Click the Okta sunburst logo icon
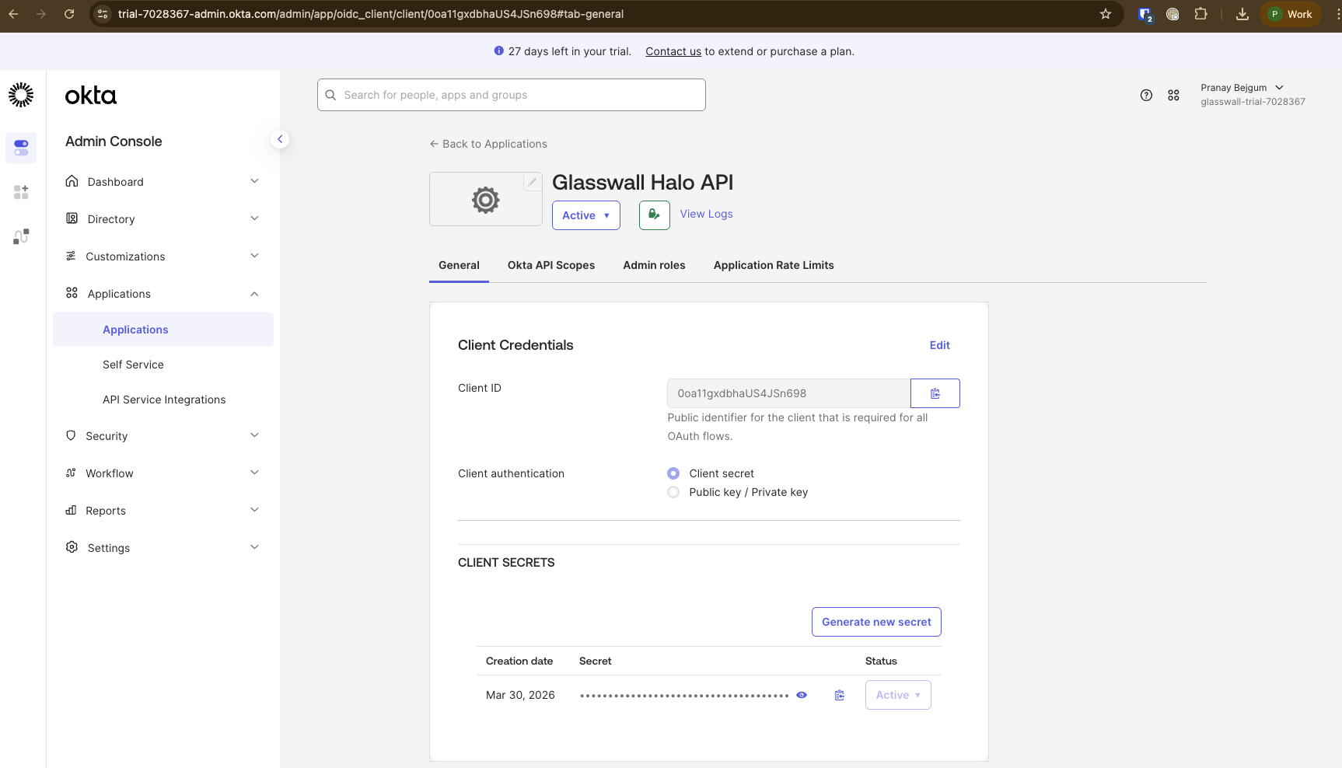Screen dimensions: 1342x768 (21, 95)
